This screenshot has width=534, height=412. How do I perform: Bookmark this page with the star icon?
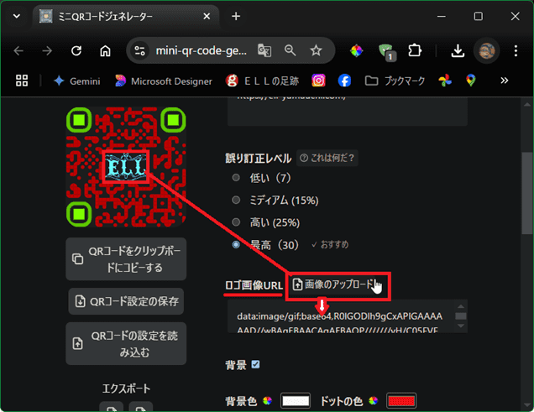pos(316,50)
